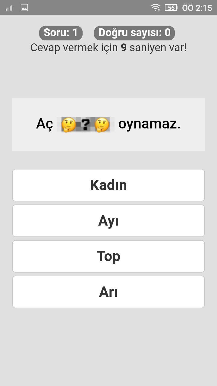
Task: Choose Top as your answer
Action: [x=108, y=256]
